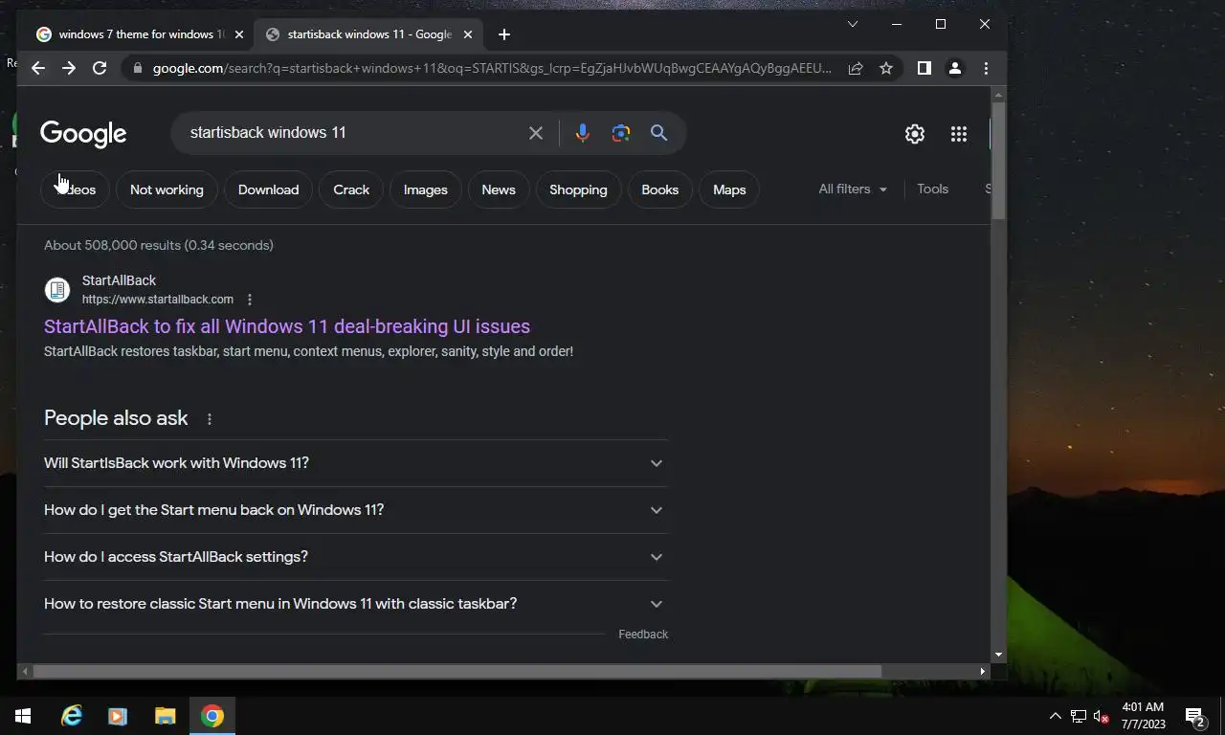Viewport: 1225px width, 735px height.
Task: Open Google quick settings gear
Action: click(x=915, y=134)
